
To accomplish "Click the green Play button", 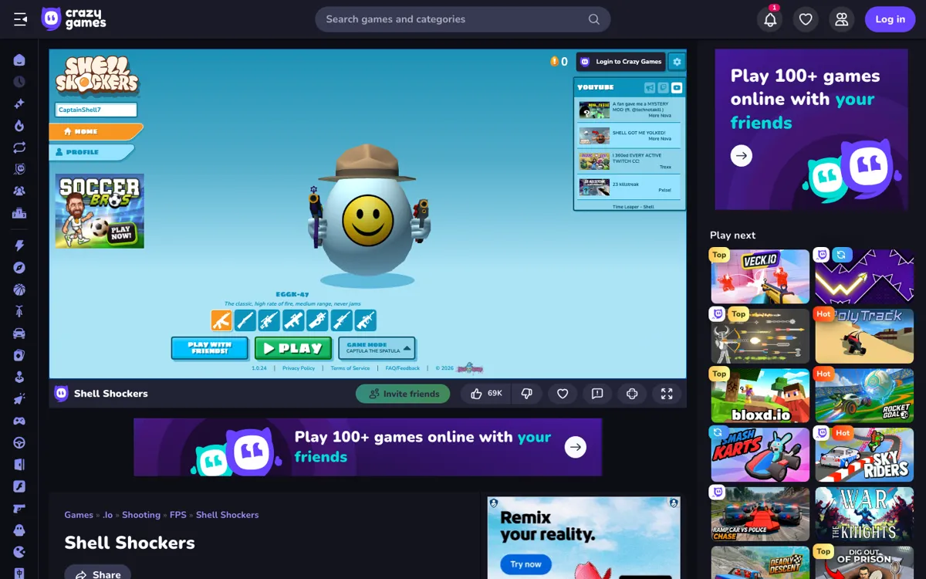I will coord(293,348).
